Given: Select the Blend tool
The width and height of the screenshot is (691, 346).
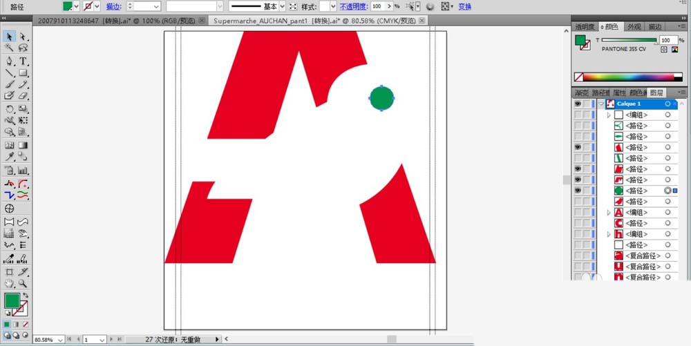Looking at the screenshot, I should [x=23, y=157].
